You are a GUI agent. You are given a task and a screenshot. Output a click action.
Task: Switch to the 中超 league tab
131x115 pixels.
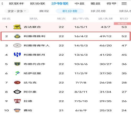point(79,4)
